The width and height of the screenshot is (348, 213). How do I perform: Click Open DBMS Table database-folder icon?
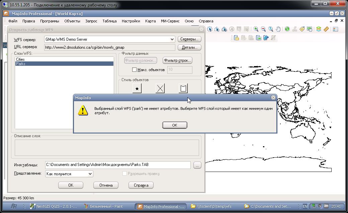236,38
